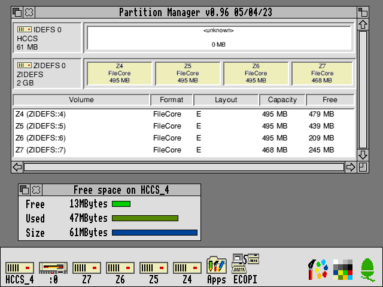Image resolution: width=383 pixels, height=287 pixels.
Task: Click the ZIDEFS 0 disc icon
Action: tap(24, 65)
